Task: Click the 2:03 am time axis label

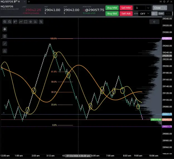Action: 36,156
